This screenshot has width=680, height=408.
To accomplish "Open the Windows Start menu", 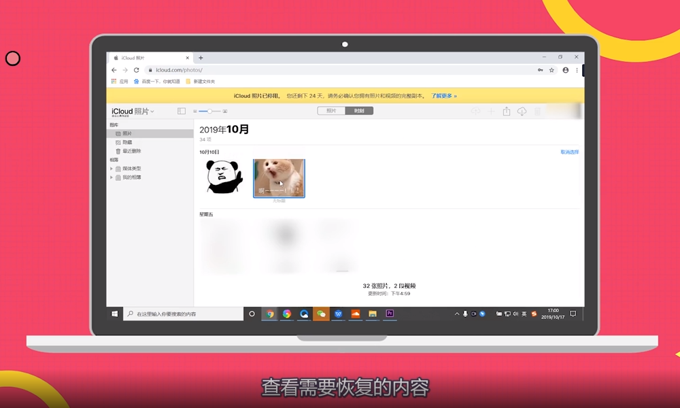I will point(114,313).
